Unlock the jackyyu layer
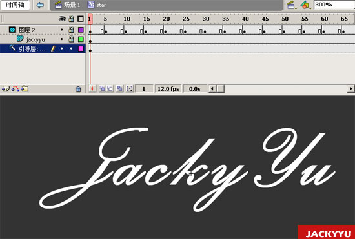 coord(71,39)
